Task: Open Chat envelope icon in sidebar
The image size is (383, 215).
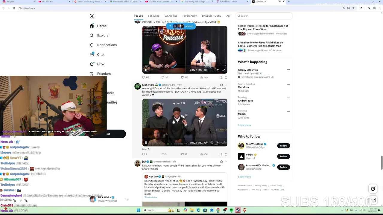Action: click(92, 54)
